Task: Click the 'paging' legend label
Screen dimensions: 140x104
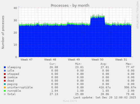Action: 12,84
